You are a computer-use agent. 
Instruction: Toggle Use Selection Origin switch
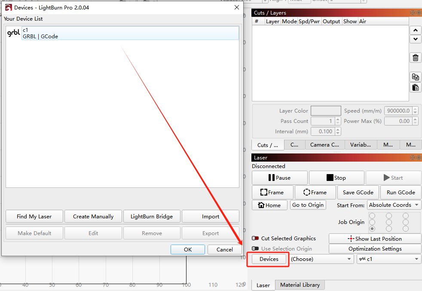point(255,248)
